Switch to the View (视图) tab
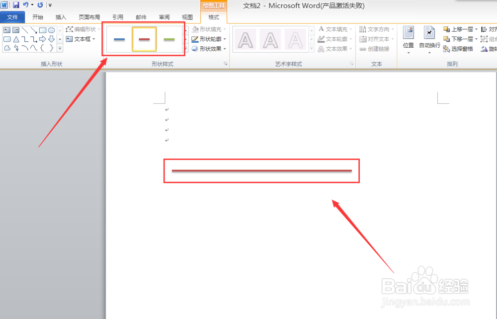 pyautogui.click(x=187, y=17)
